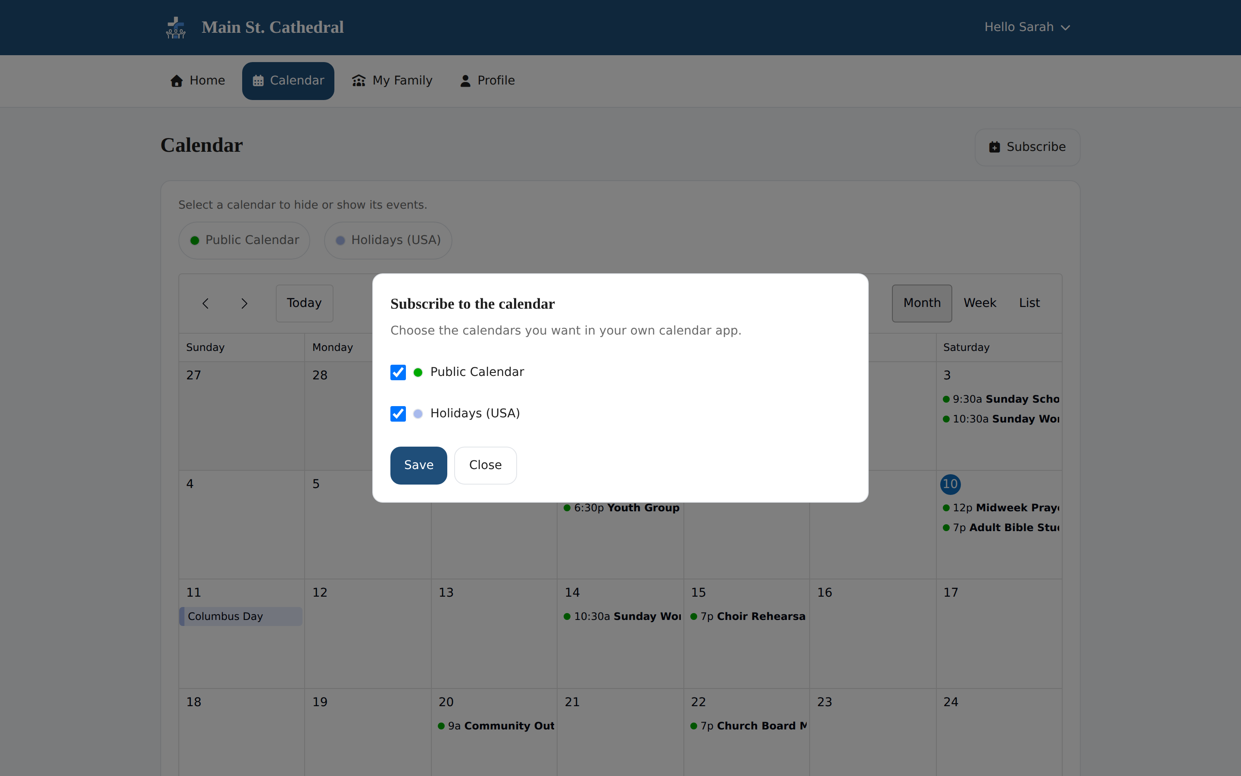Click the family icon beside My Family
The width and height of the screenshot is (1241, 776).
(x=359, y=81)
